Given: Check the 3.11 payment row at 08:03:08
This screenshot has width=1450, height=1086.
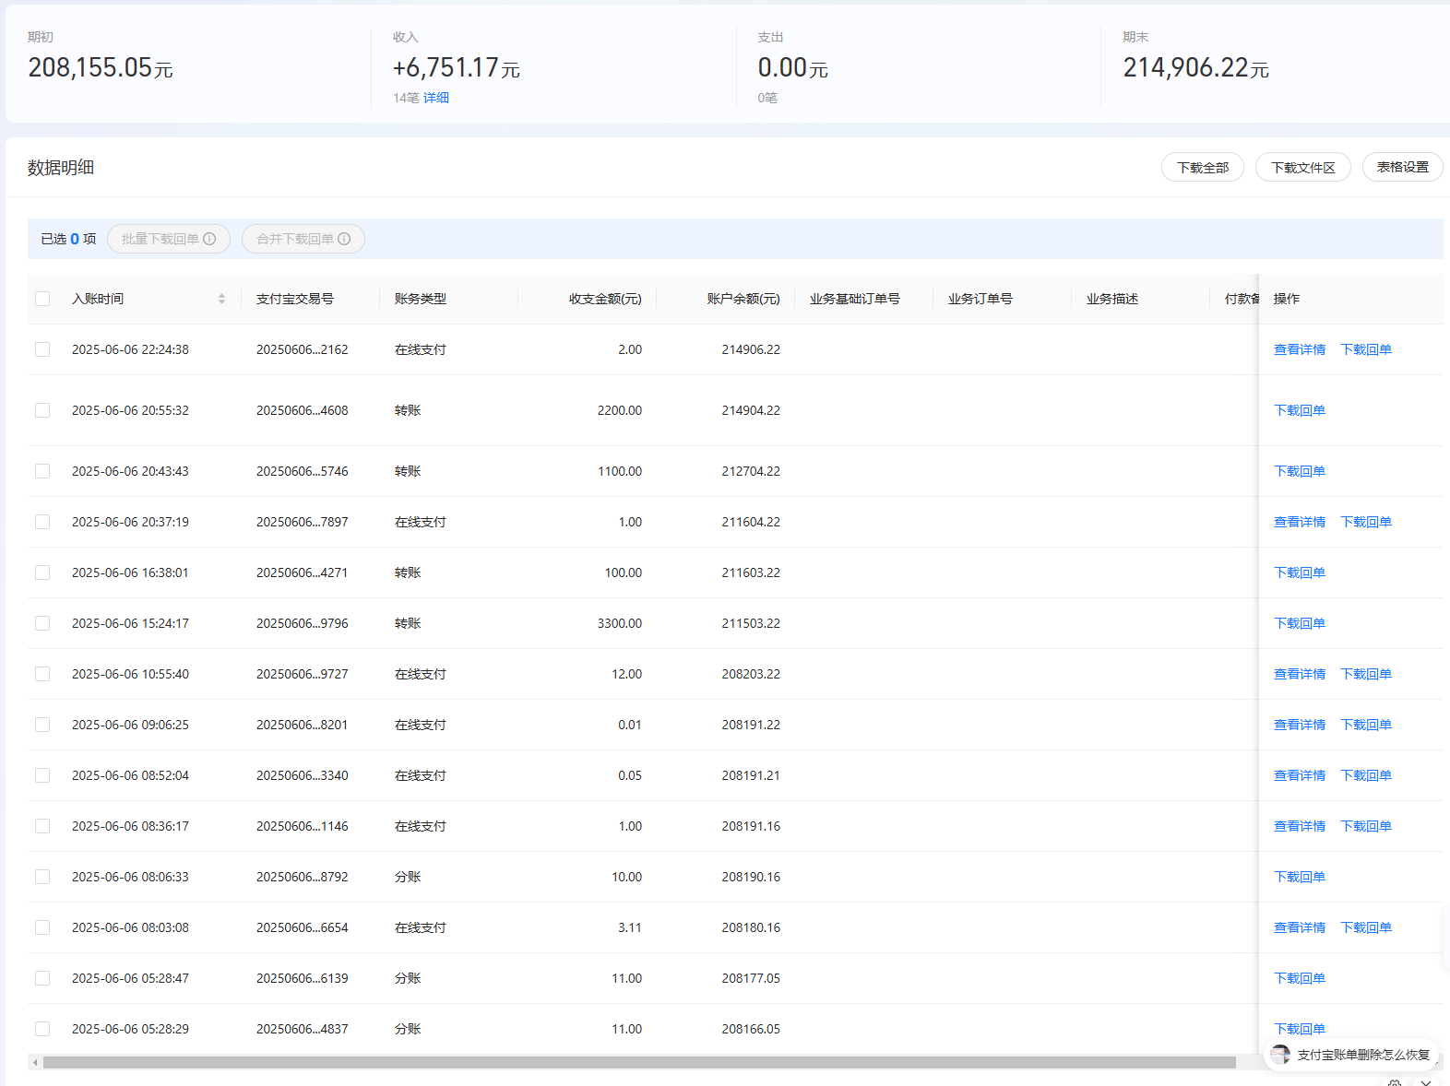Looking at the screenshot, I should (42, 927).
